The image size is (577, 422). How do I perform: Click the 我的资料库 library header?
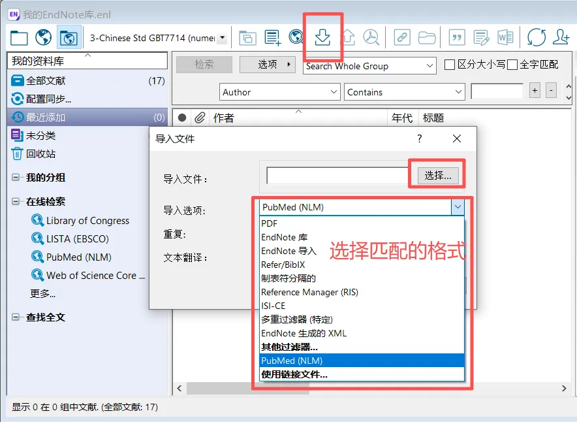(87, 61)
